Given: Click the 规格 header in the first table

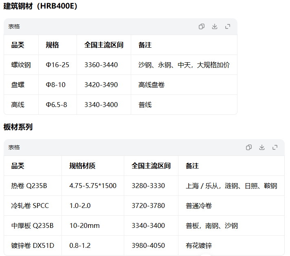Looking at the screenshot, I should tap(57, 45).
